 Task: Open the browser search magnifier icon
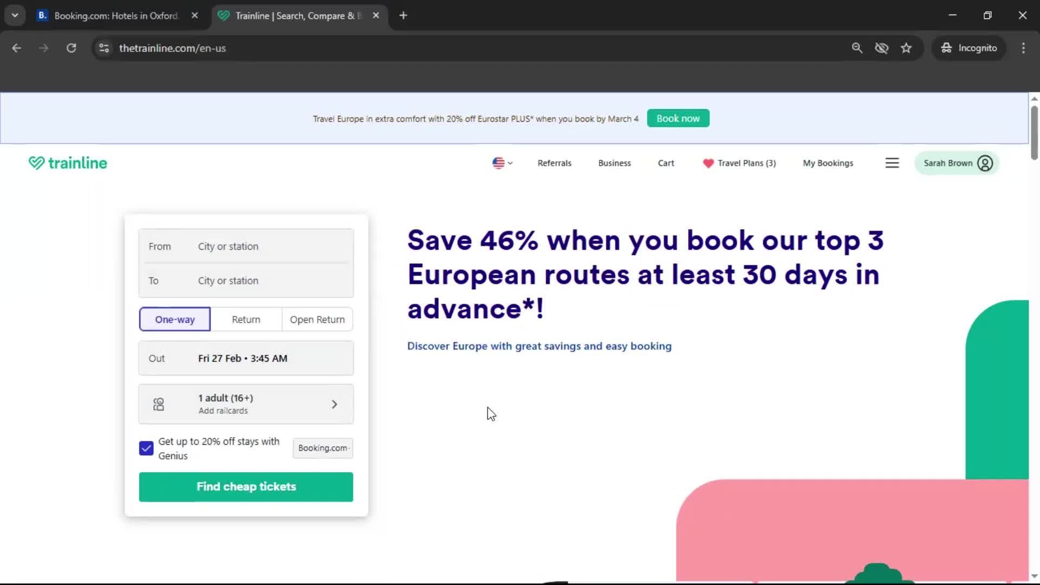857,48
